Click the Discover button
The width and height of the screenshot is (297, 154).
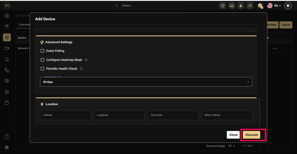click(x=252, y=135)
